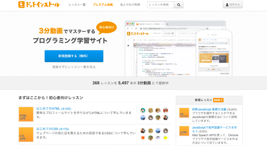The image size is (267, 146).
Task: Click the ログイン button label
Action: [x=235, y=5]
